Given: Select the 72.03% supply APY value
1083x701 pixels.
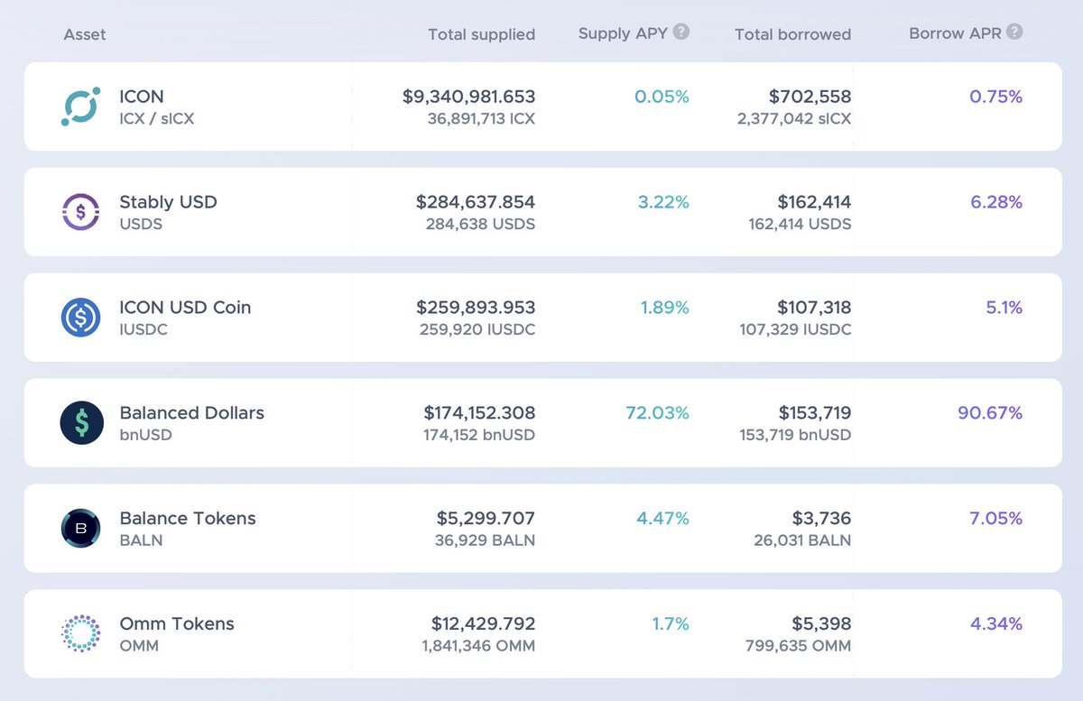Looking at the screenshot, I should tap(657, 413).
